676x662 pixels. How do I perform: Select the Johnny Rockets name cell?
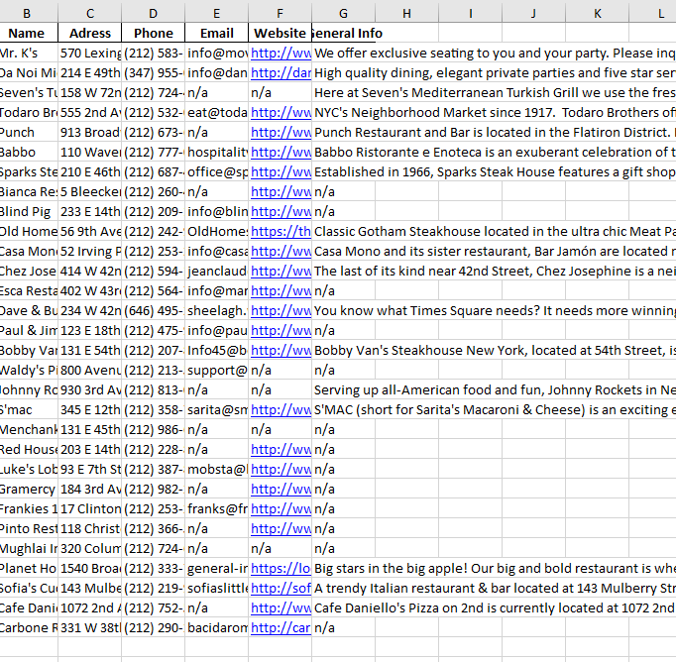pos(29,390)
